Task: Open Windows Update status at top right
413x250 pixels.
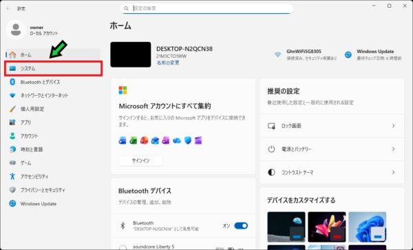Action: (x=373, y=55)
